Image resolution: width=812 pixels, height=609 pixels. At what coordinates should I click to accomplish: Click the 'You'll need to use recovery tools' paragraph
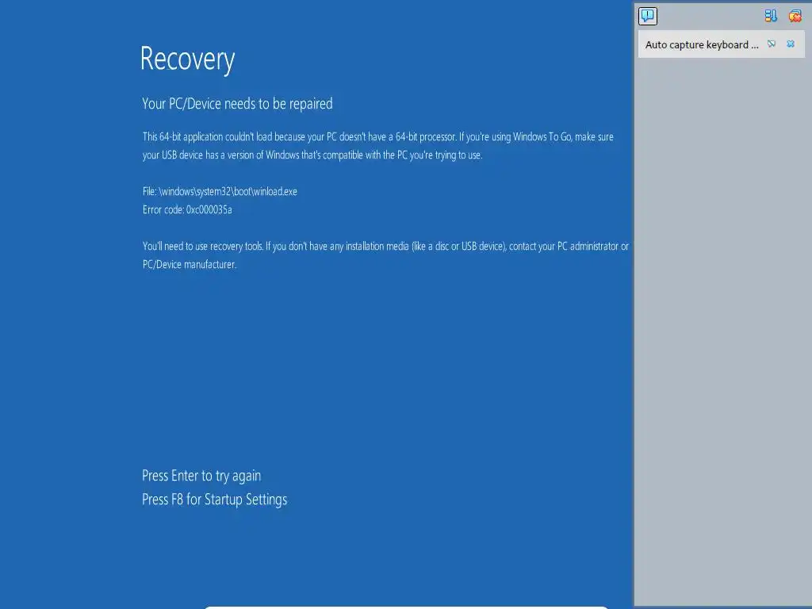click(385, 255)
